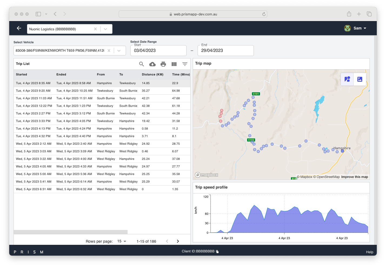Open the Help link

coord(370,252)
